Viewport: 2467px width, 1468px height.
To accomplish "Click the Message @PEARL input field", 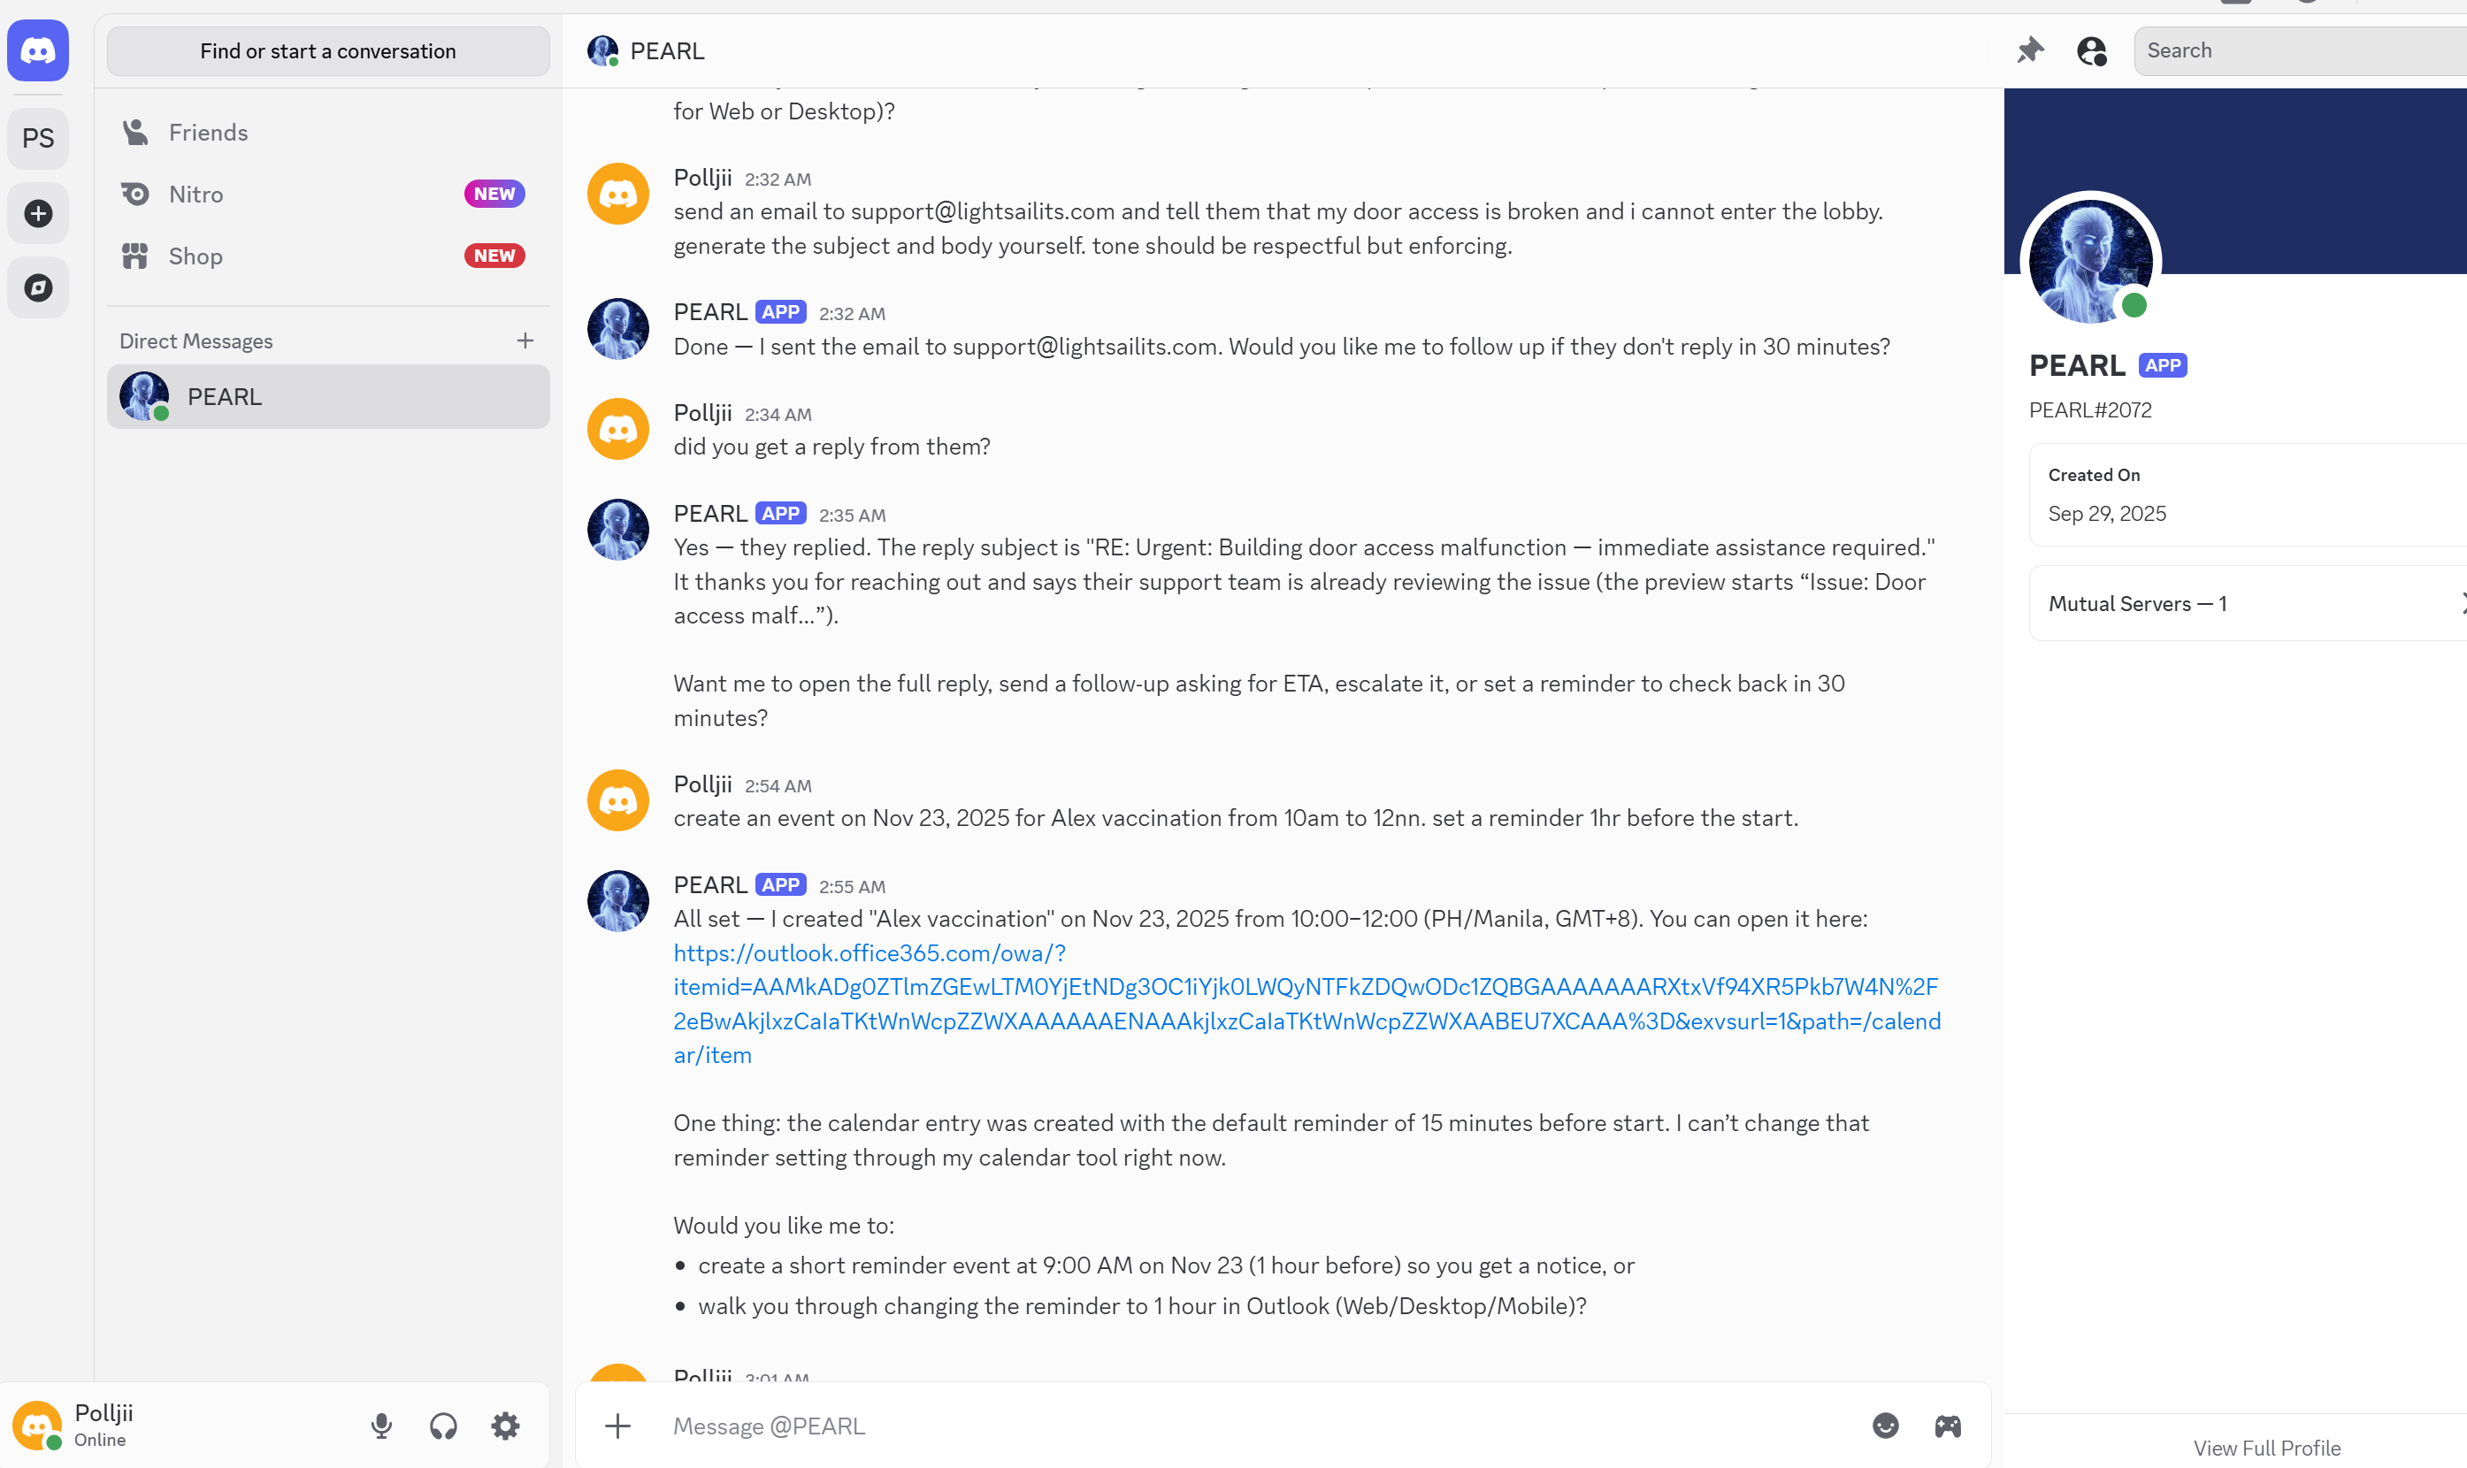I will pos(1256,1426).
